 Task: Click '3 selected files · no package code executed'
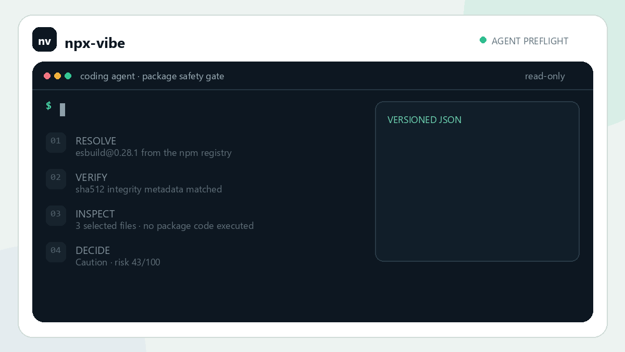pos(165,226)
